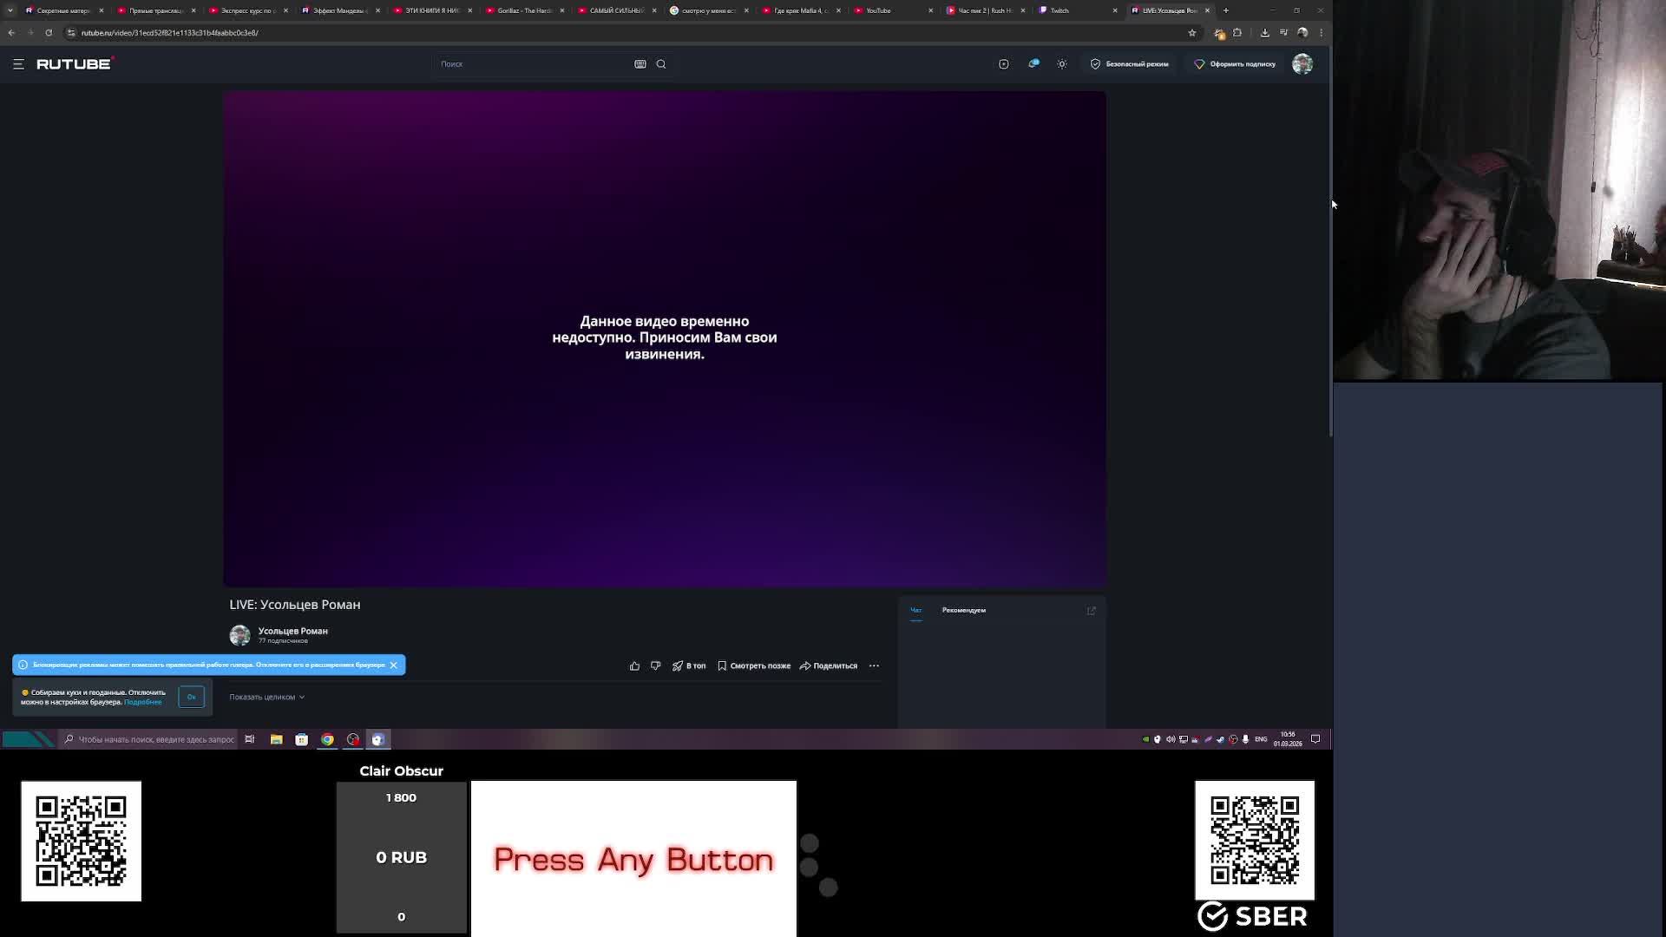Toggle the light/dark theme sun icon

coord(1061,64)
